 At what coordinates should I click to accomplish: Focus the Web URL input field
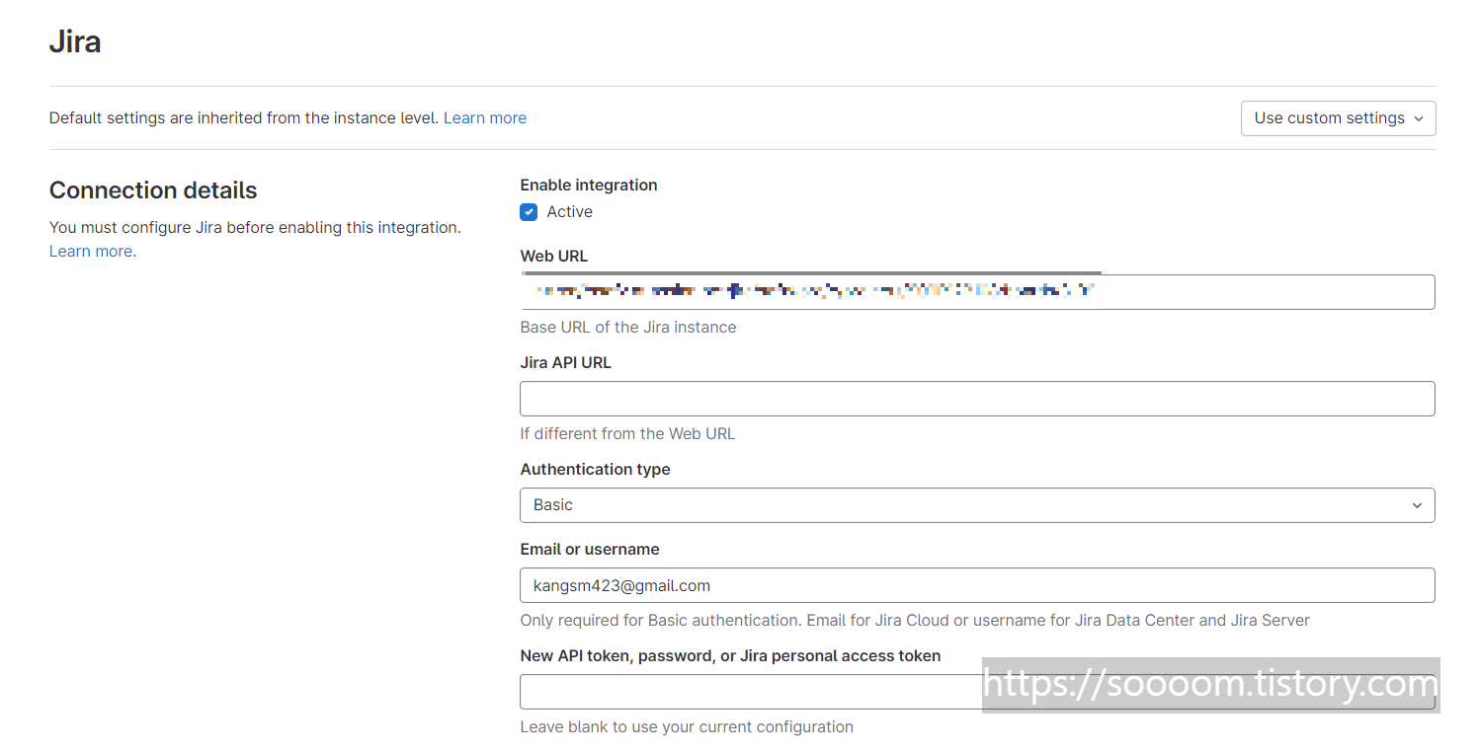pos(977,292)
